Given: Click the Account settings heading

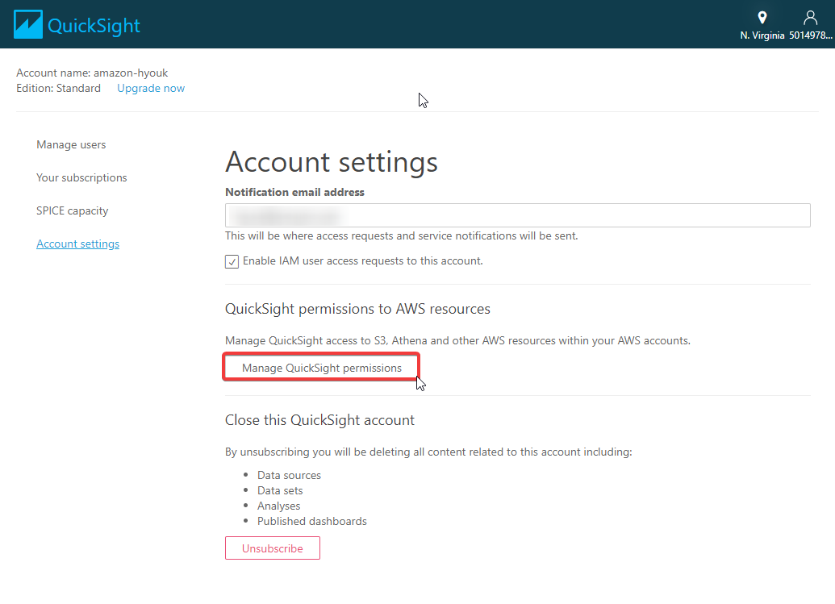Looking at the screenshot, I should pyautogui.click(x=332, y=162).
